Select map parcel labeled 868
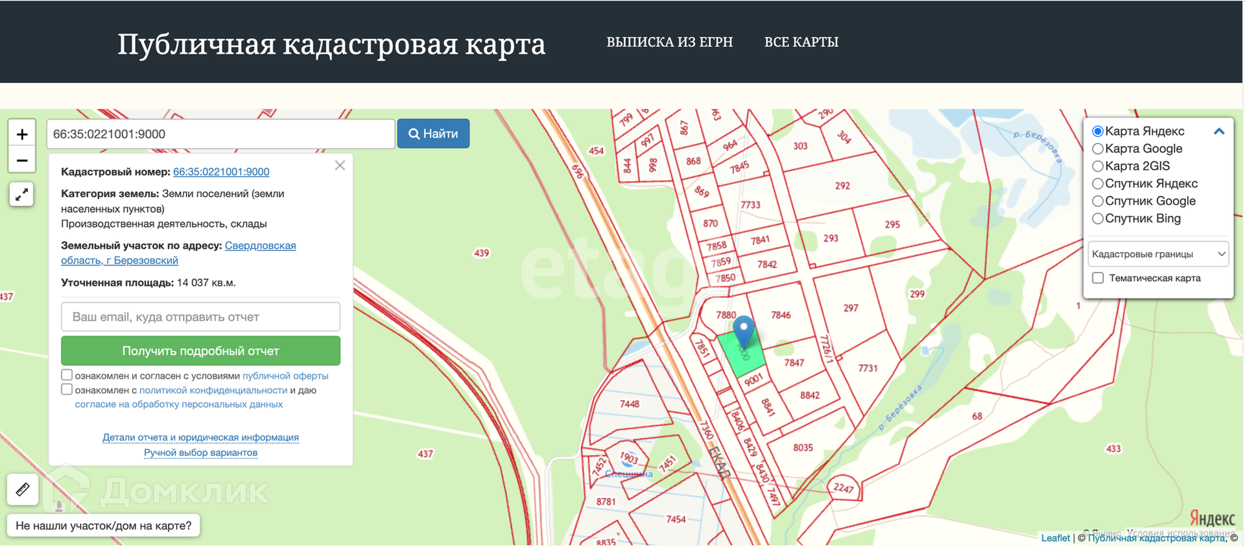1245x547 pixels. (693, 161)
